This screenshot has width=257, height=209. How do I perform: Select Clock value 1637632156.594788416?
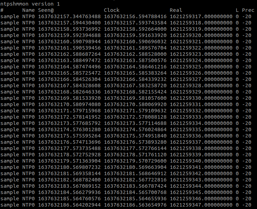point(135,16)
